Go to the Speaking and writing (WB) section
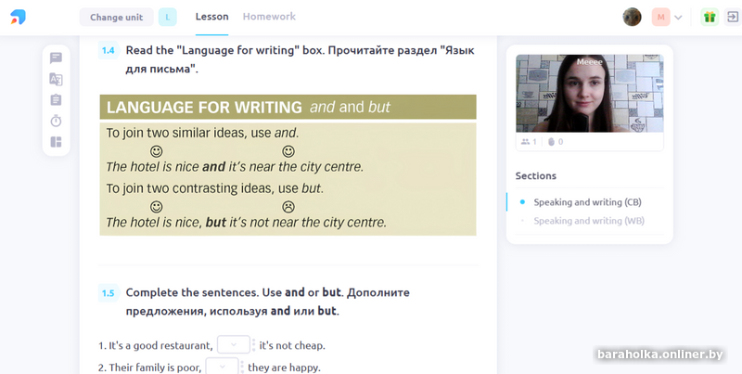 point(589,221)
